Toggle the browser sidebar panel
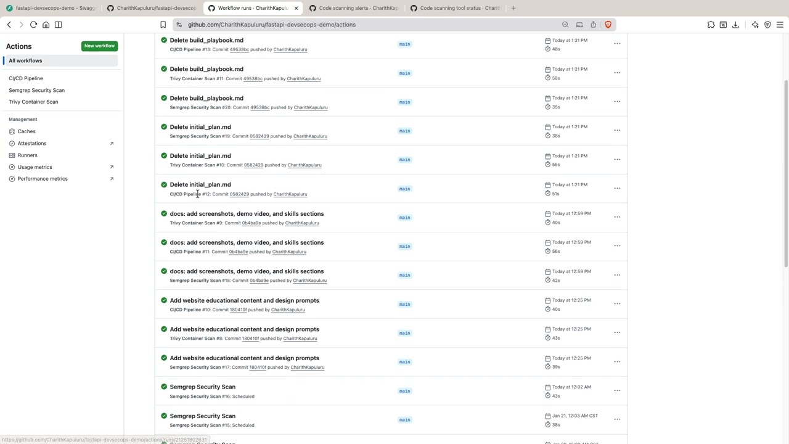The image size is (789, 444). pyautogui.click(x=59, y=25)
